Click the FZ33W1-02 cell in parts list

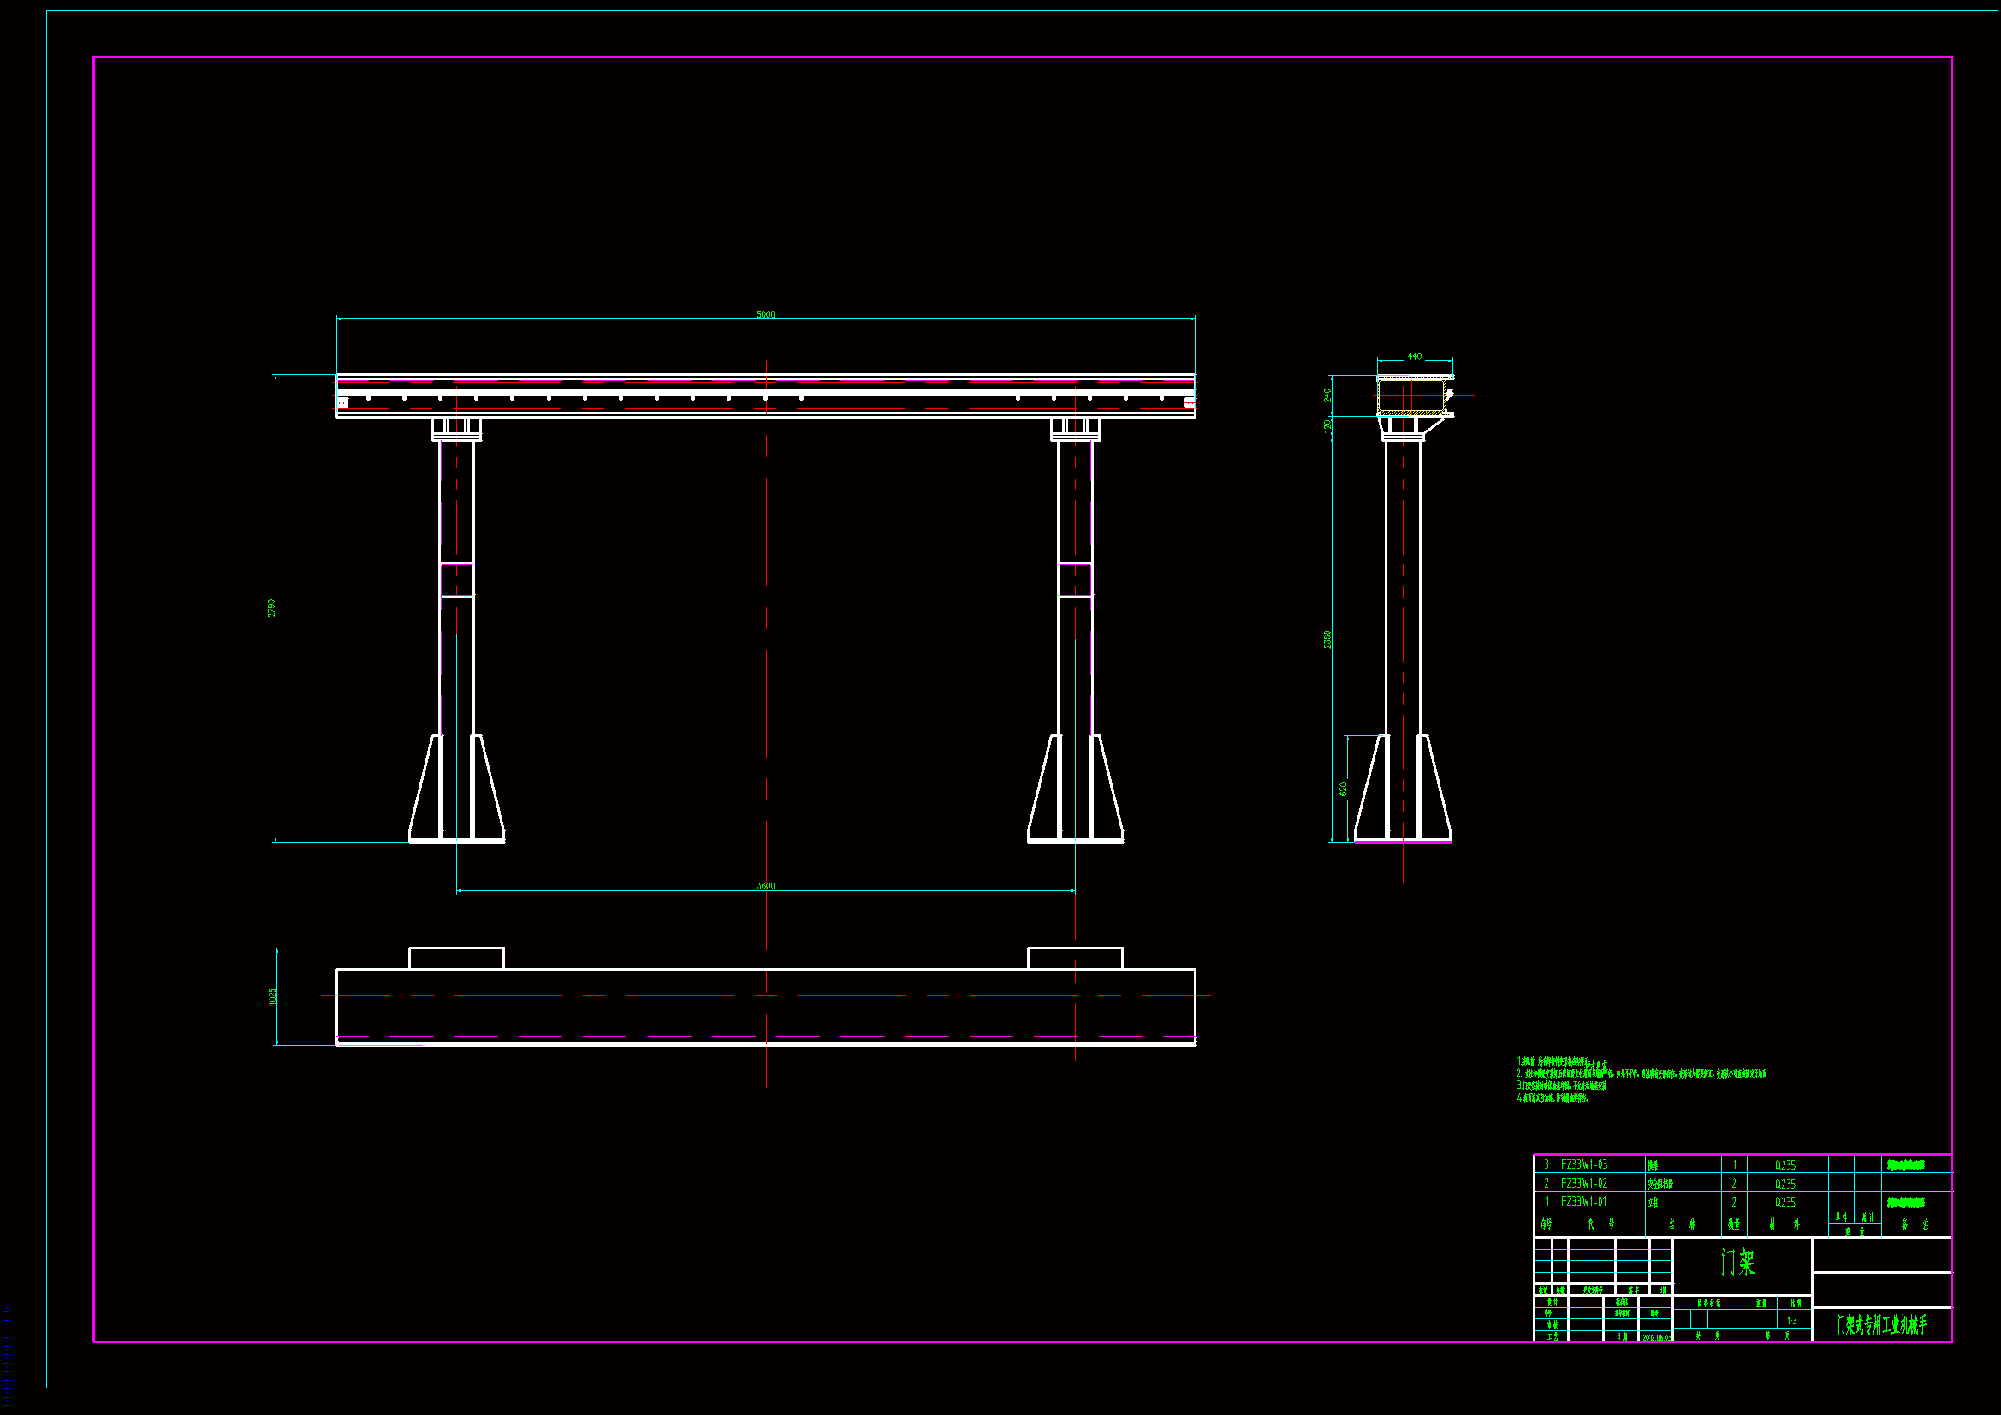click(1583, 1183)
